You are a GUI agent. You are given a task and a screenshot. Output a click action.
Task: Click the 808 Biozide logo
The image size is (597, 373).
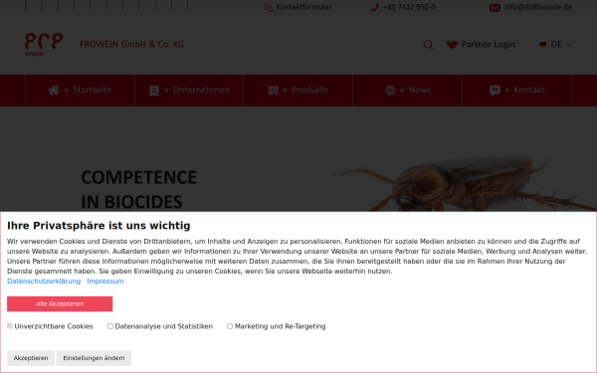44,45
